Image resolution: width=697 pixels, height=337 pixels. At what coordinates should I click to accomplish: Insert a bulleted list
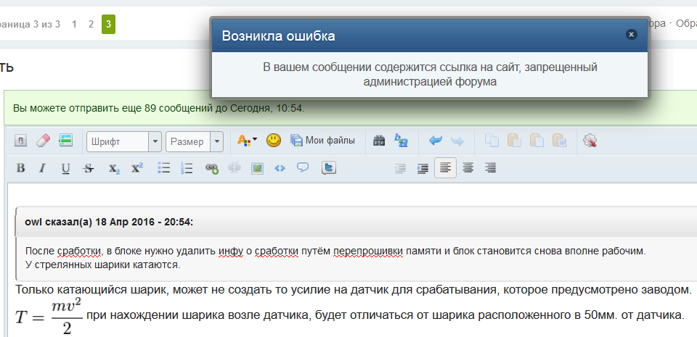(x=164, y=168)
